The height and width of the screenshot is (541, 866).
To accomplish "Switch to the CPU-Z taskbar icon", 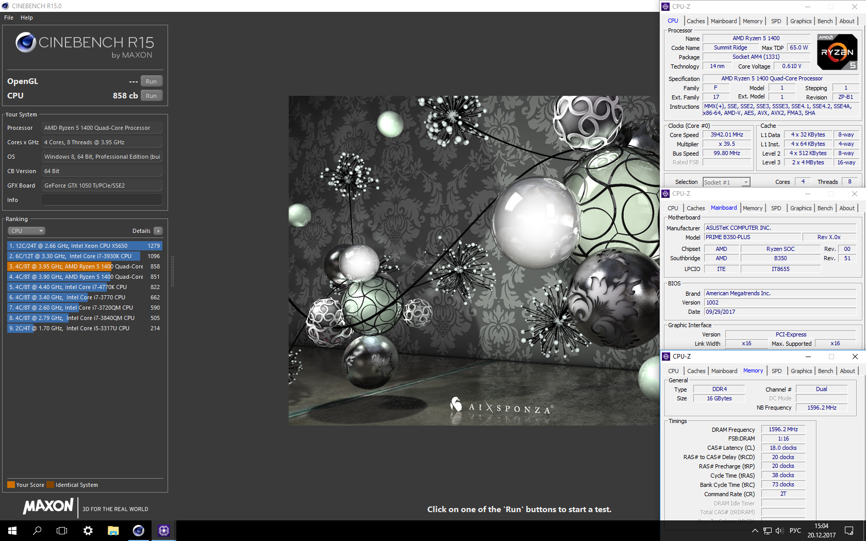I will tap(164, 530).
